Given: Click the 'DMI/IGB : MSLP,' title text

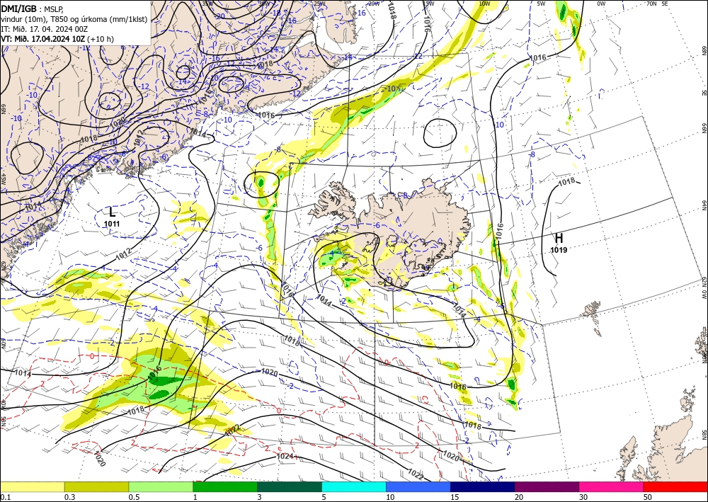Looking at the screenshot, I should point(31,8).
